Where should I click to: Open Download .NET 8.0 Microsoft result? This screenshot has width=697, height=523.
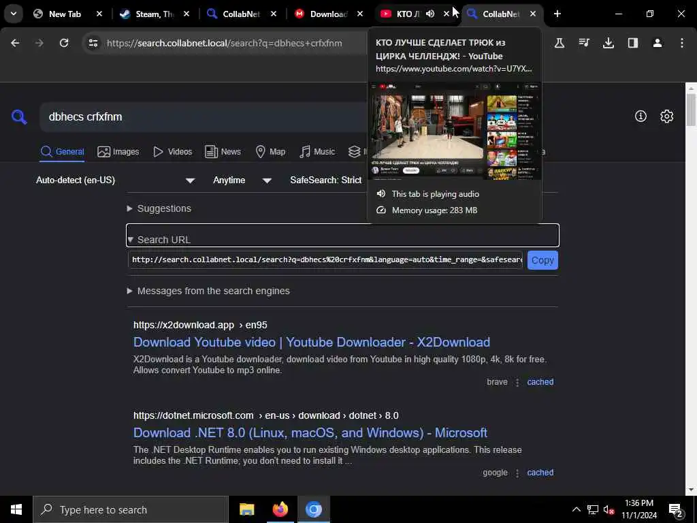(310, 432)
